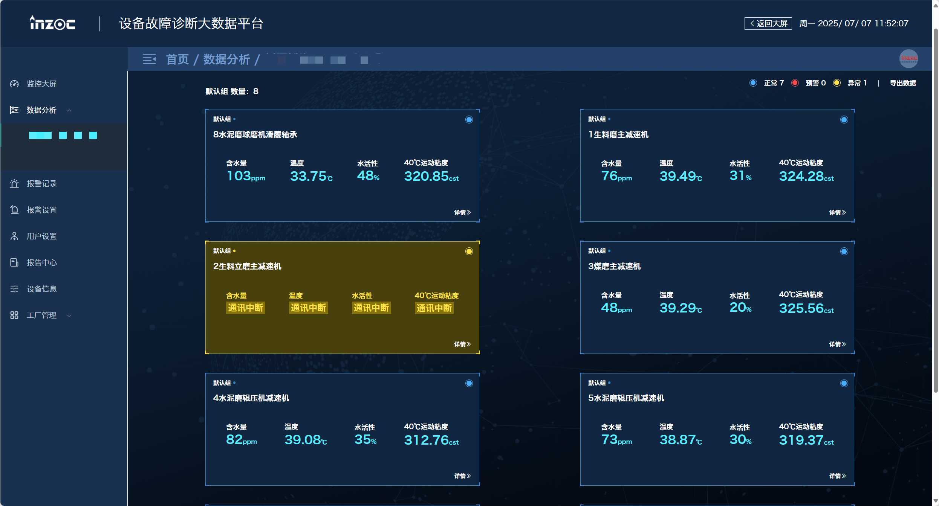Expand the 工厂管理 sidebar chevron
The width and height of the screenshot is (939, 506).
[x=69, y=315]
